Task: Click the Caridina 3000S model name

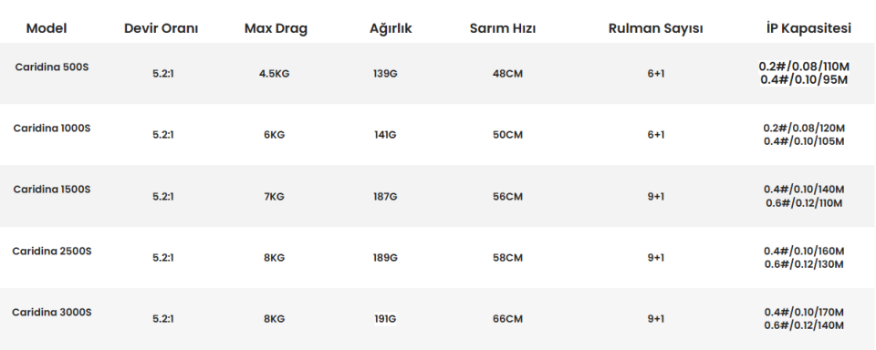Action: pyautogui.click(x=51, y=313)
